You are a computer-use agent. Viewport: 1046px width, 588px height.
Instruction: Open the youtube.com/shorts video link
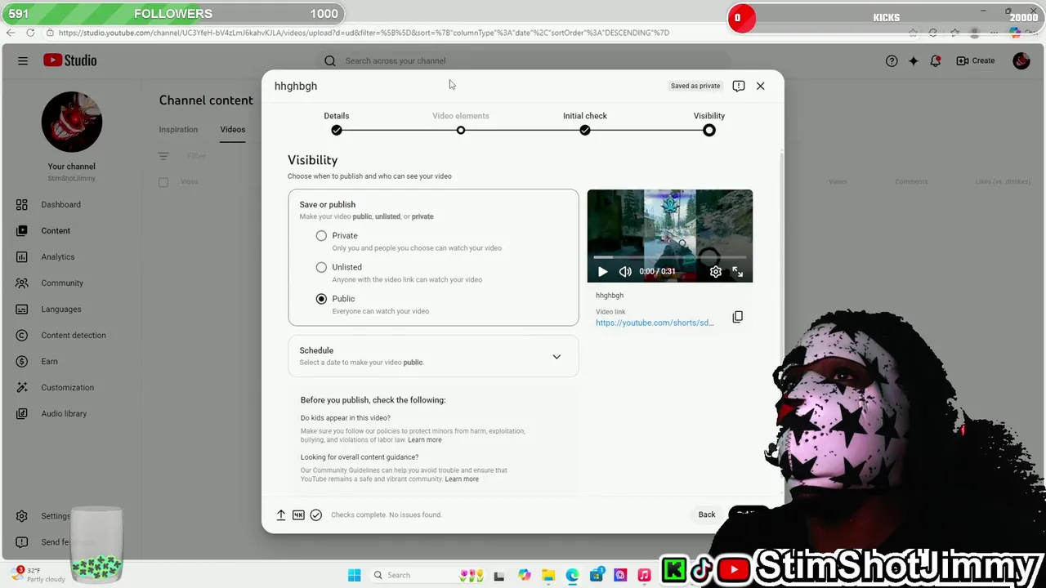pos(655,323)
